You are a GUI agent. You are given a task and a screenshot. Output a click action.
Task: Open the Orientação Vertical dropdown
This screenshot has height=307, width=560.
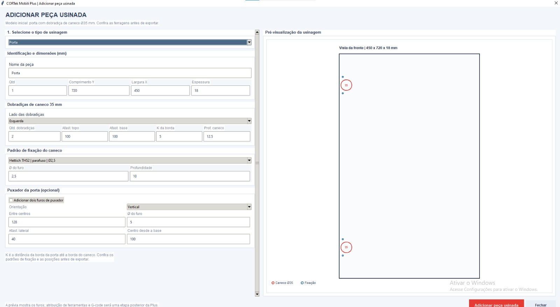[x=189, y=207]
